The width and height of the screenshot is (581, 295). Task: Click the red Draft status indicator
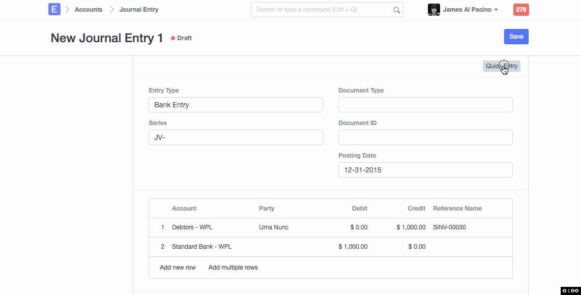pyautogui.click(x=182, y=38)
